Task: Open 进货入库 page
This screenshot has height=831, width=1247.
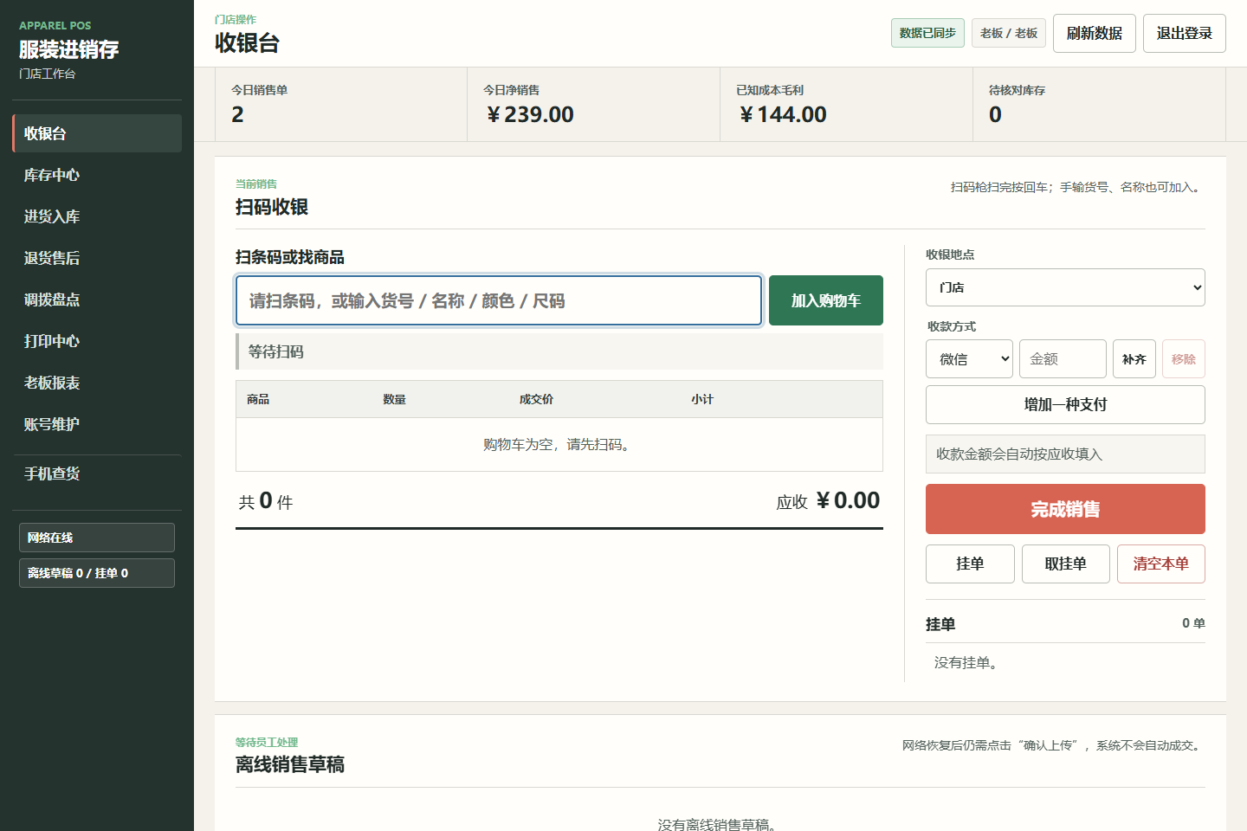Action: [x=97, y=216]
